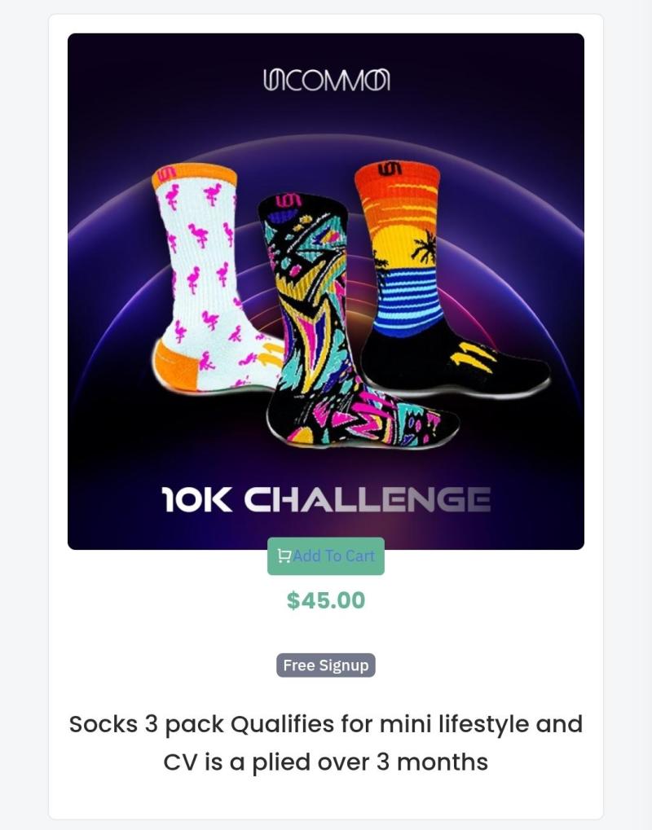Click the orange cuff of the flamingo sock
This screenshot has width=652, height=830.
(x=194, y=176)
